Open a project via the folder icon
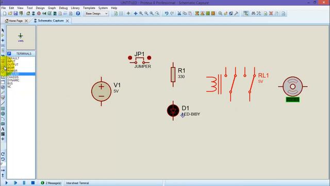The width and height of the screenshot is (330, 186). pos(10,13)
